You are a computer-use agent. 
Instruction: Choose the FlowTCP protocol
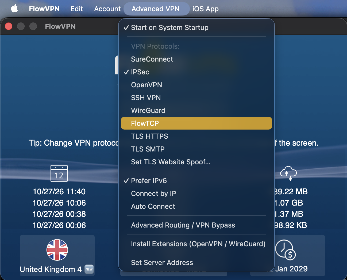click(196, 123)
